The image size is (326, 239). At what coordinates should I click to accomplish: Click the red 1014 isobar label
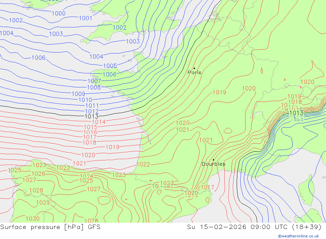tap(99, 122)
